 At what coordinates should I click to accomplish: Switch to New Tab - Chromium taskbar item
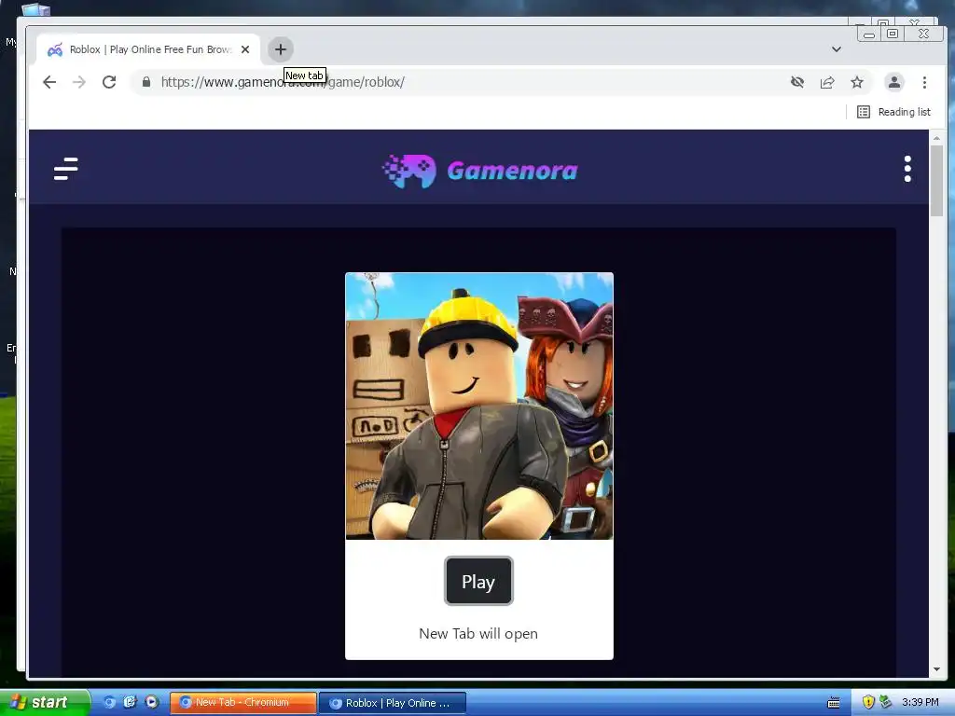tap(243, 703)
